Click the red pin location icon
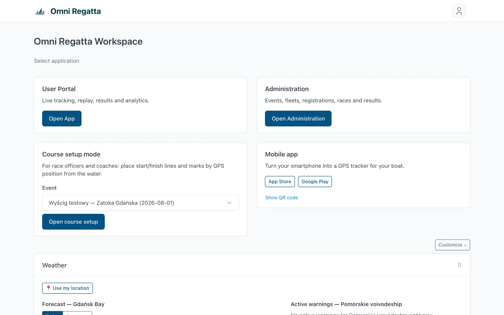Screen dimensions: 504x315 (x=48, y=288)
